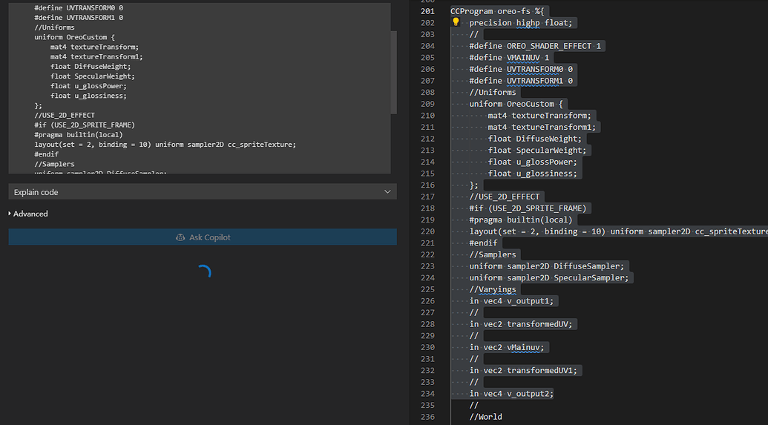
Task: Click the loading spinner below Ask Copilot
Action: [x=203, y=272]
